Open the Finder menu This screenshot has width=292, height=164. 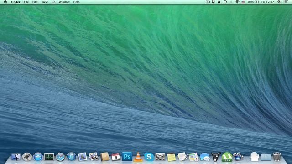[x=16, y=2]
